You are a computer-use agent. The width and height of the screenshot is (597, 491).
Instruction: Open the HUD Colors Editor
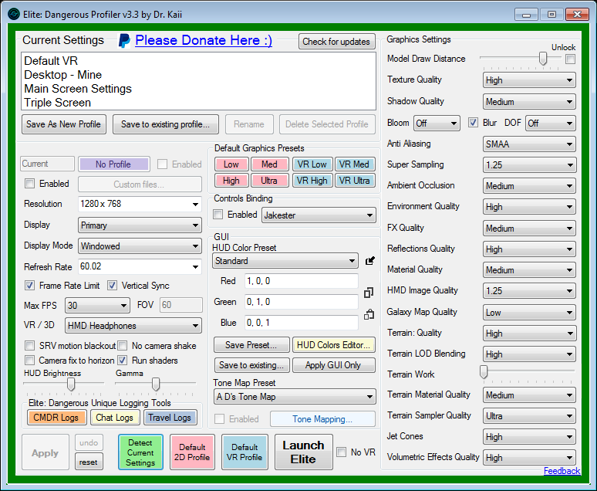[333, 345]
